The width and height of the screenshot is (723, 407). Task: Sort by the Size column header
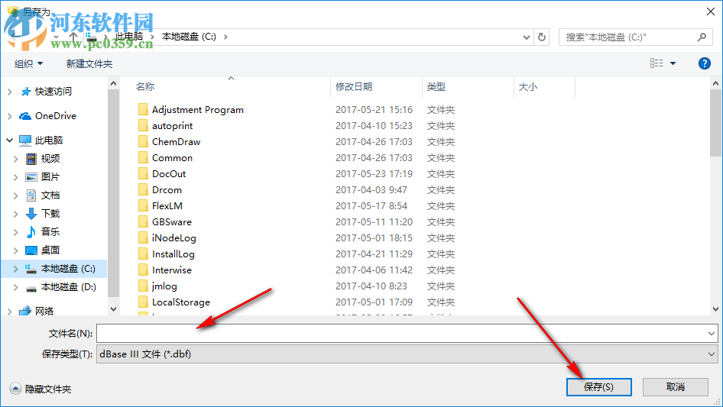pyautogui.click(x=528, y=86)
